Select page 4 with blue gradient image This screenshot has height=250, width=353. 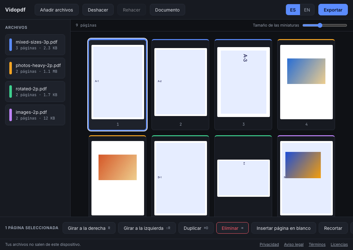click(x=306, y=85)
